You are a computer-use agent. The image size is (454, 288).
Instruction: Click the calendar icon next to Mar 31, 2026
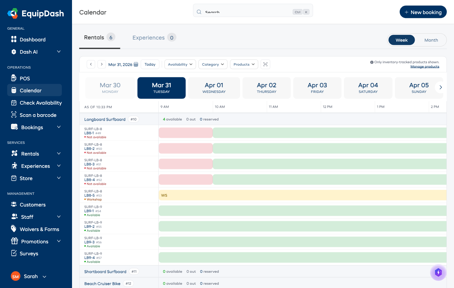coord(136,64)
